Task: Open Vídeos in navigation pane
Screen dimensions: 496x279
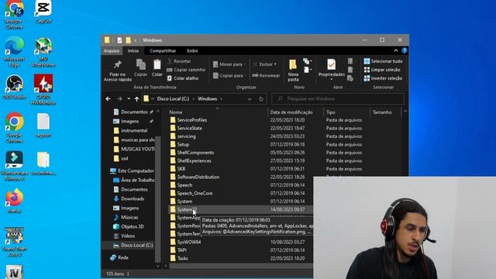Action: tap(124, 236)
